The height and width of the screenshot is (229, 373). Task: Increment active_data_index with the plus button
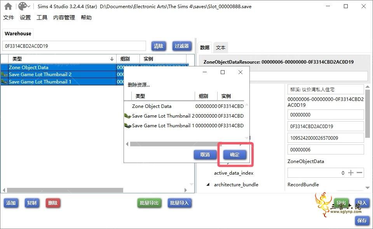(x=351, y=173)
